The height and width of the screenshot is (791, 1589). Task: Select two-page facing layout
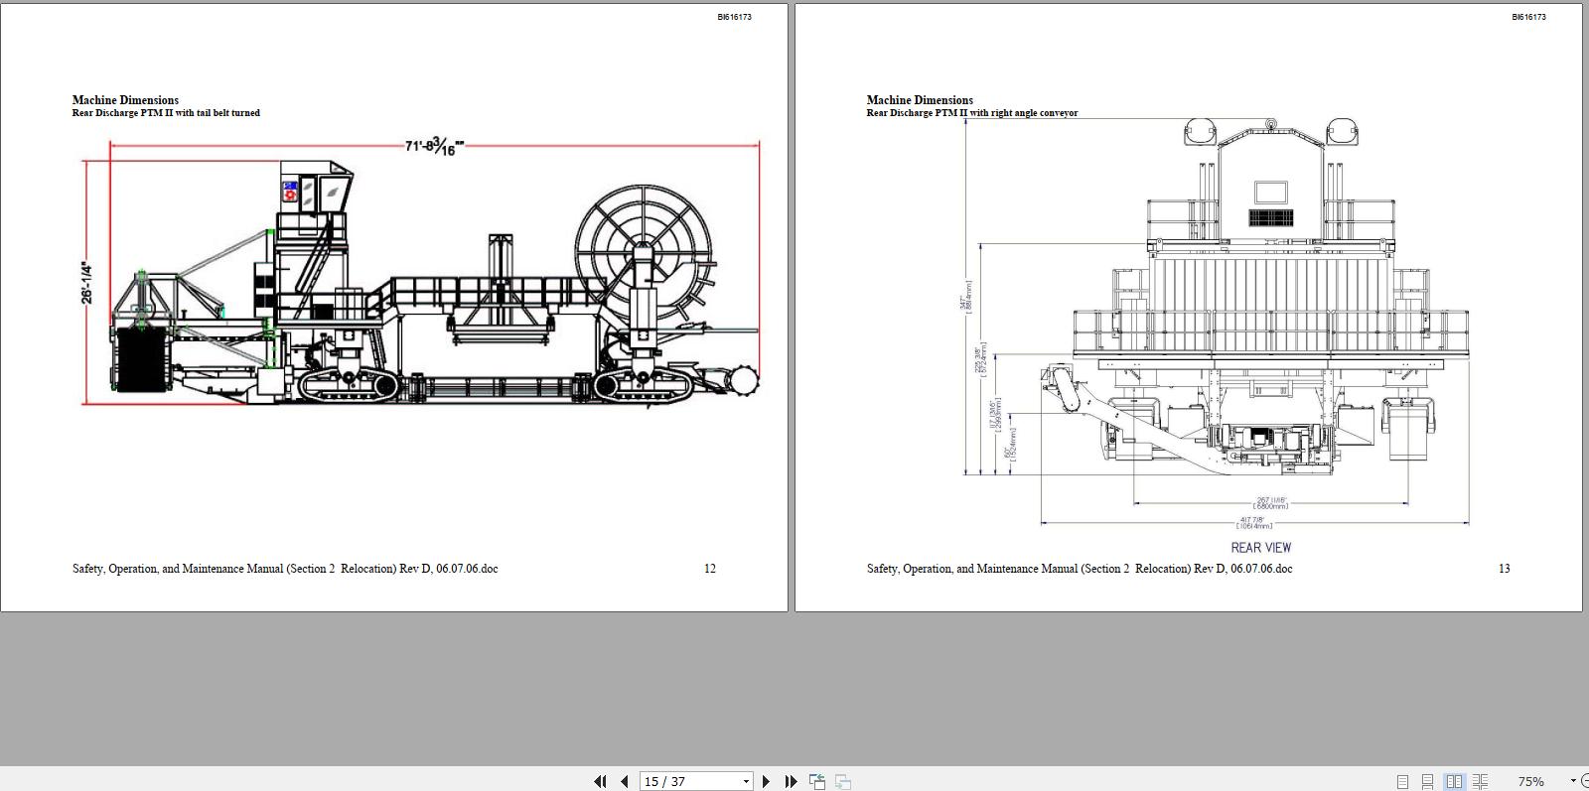pyautogui.click(x=1454, y=782)
